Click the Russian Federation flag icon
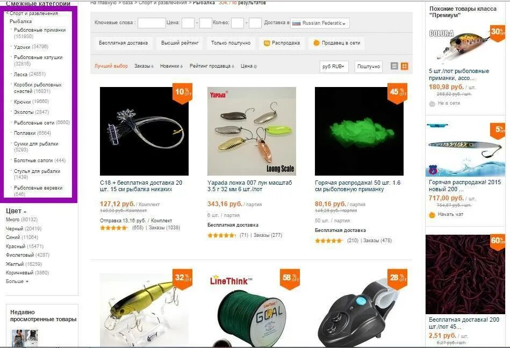The width and height of the screenshot is (510, 348). click(296, 23)
